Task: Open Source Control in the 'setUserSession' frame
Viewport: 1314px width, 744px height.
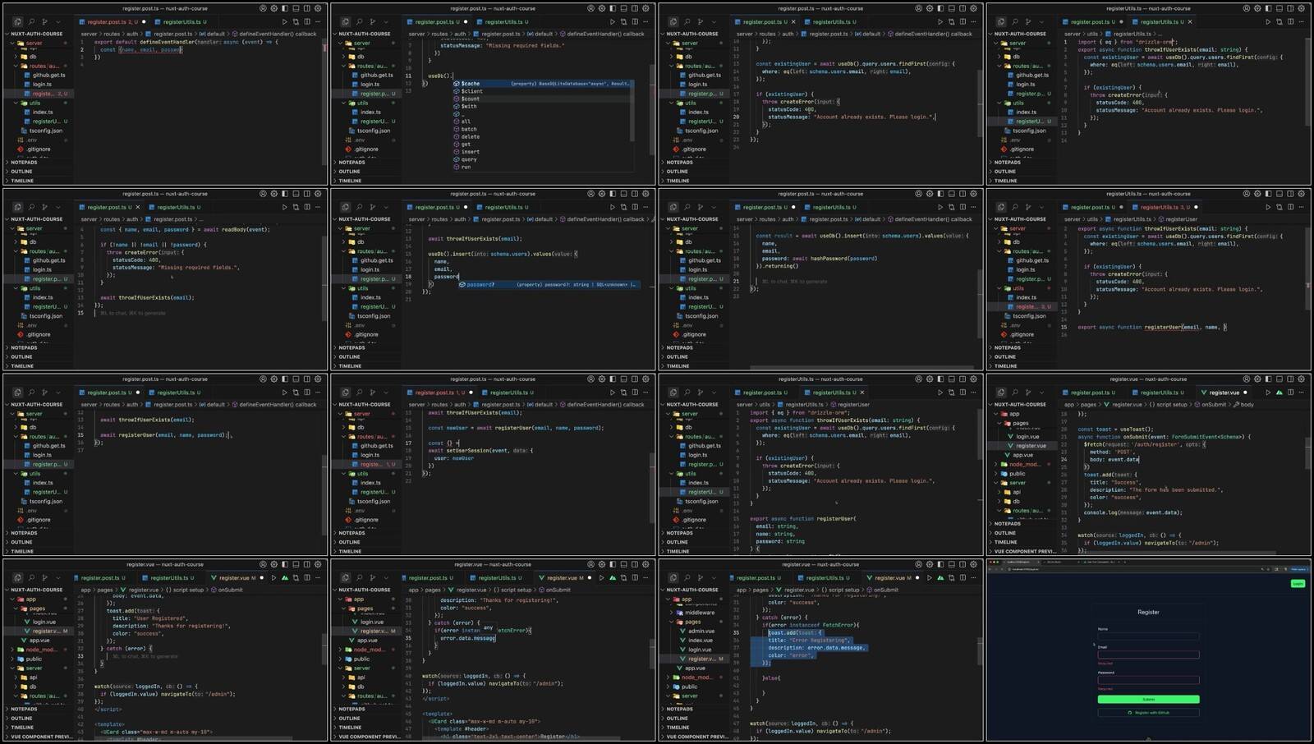Action: coord(372,393)
